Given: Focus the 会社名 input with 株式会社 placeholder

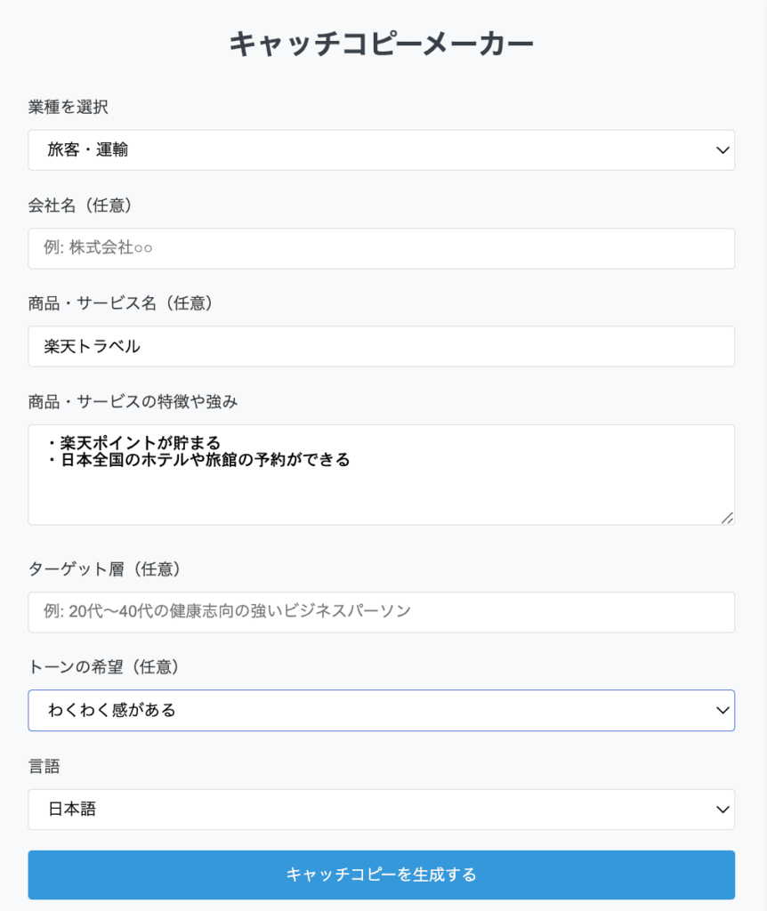Looking at the screenshot, I should (381, 248).
